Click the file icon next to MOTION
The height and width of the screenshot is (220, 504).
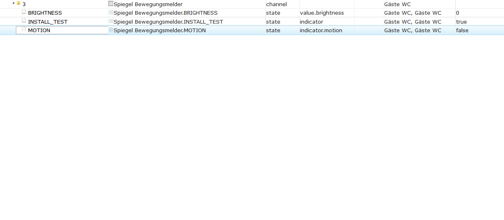24,30
